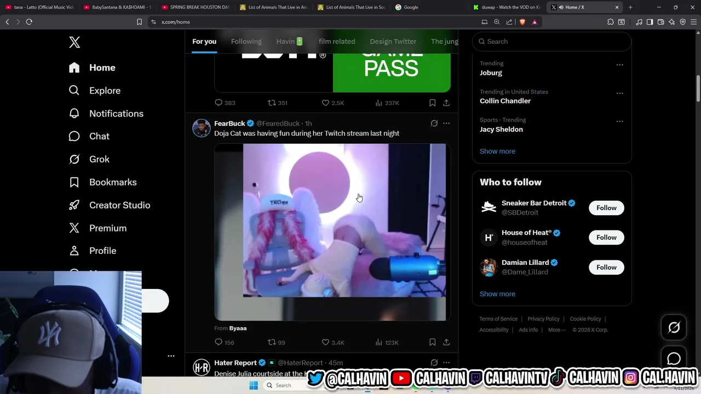Click the X logo in the sidebar
The image size is (701, 394).
74,42
